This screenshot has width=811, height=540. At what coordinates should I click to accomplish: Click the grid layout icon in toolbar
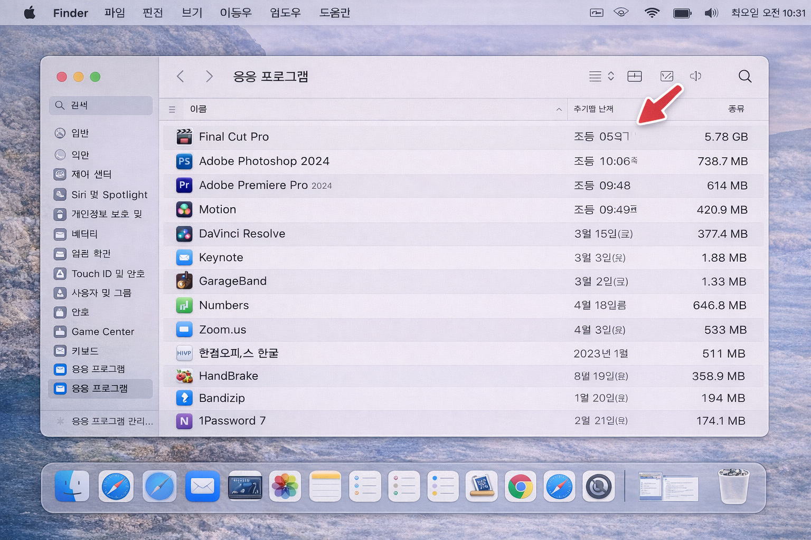tap(635, 76)
